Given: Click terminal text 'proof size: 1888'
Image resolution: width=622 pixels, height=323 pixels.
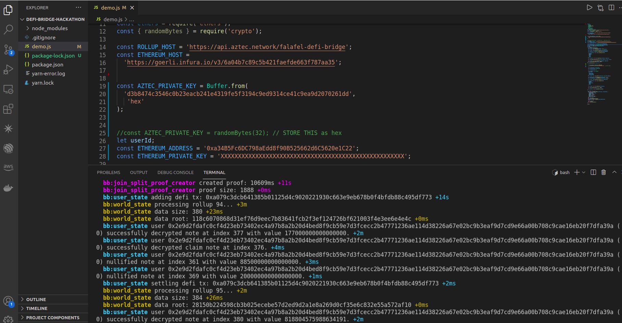Looking at the screenshot, I should pyautogui.click(x=226, y=190).
